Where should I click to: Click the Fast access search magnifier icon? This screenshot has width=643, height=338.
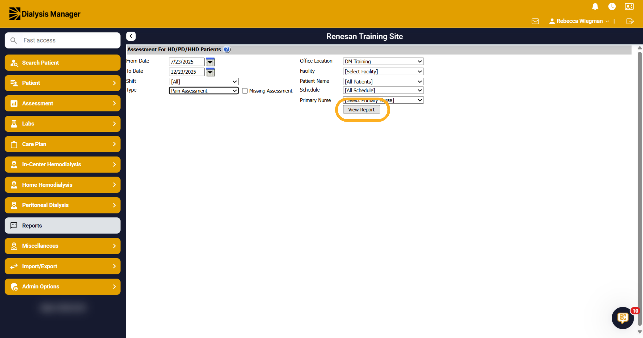tap(13, 40)
